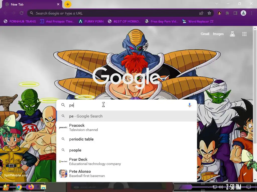Click the page scrollbar up arrow
The height and width of the screenshot is (192, 257).
pyautogui.click(x=255, y=28)
